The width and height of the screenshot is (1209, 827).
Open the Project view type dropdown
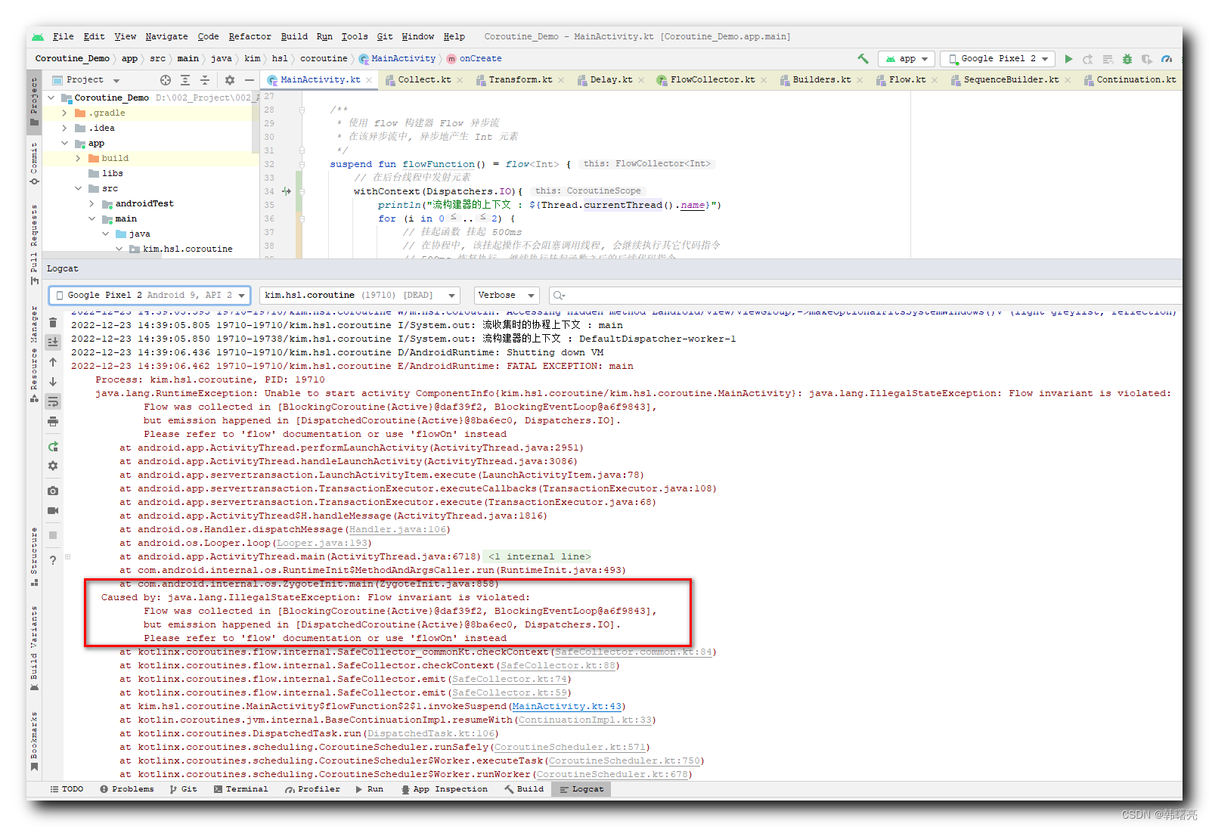(85, 80)
